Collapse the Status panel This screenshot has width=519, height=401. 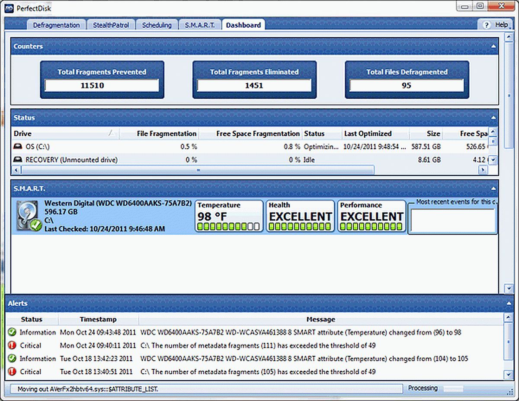tap(493, 118)
